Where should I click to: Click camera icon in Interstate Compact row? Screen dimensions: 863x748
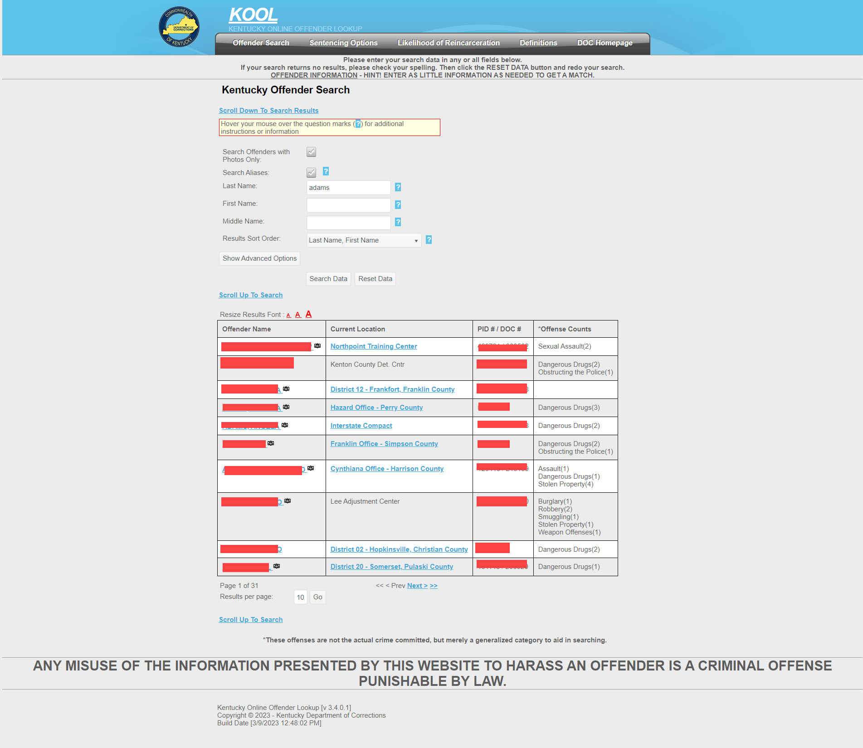click(285, 425)
